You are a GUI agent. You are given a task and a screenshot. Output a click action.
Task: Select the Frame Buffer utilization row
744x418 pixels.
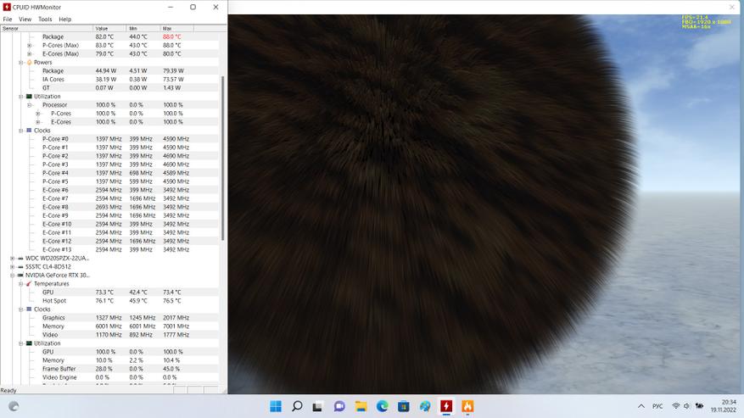(109, 369)
